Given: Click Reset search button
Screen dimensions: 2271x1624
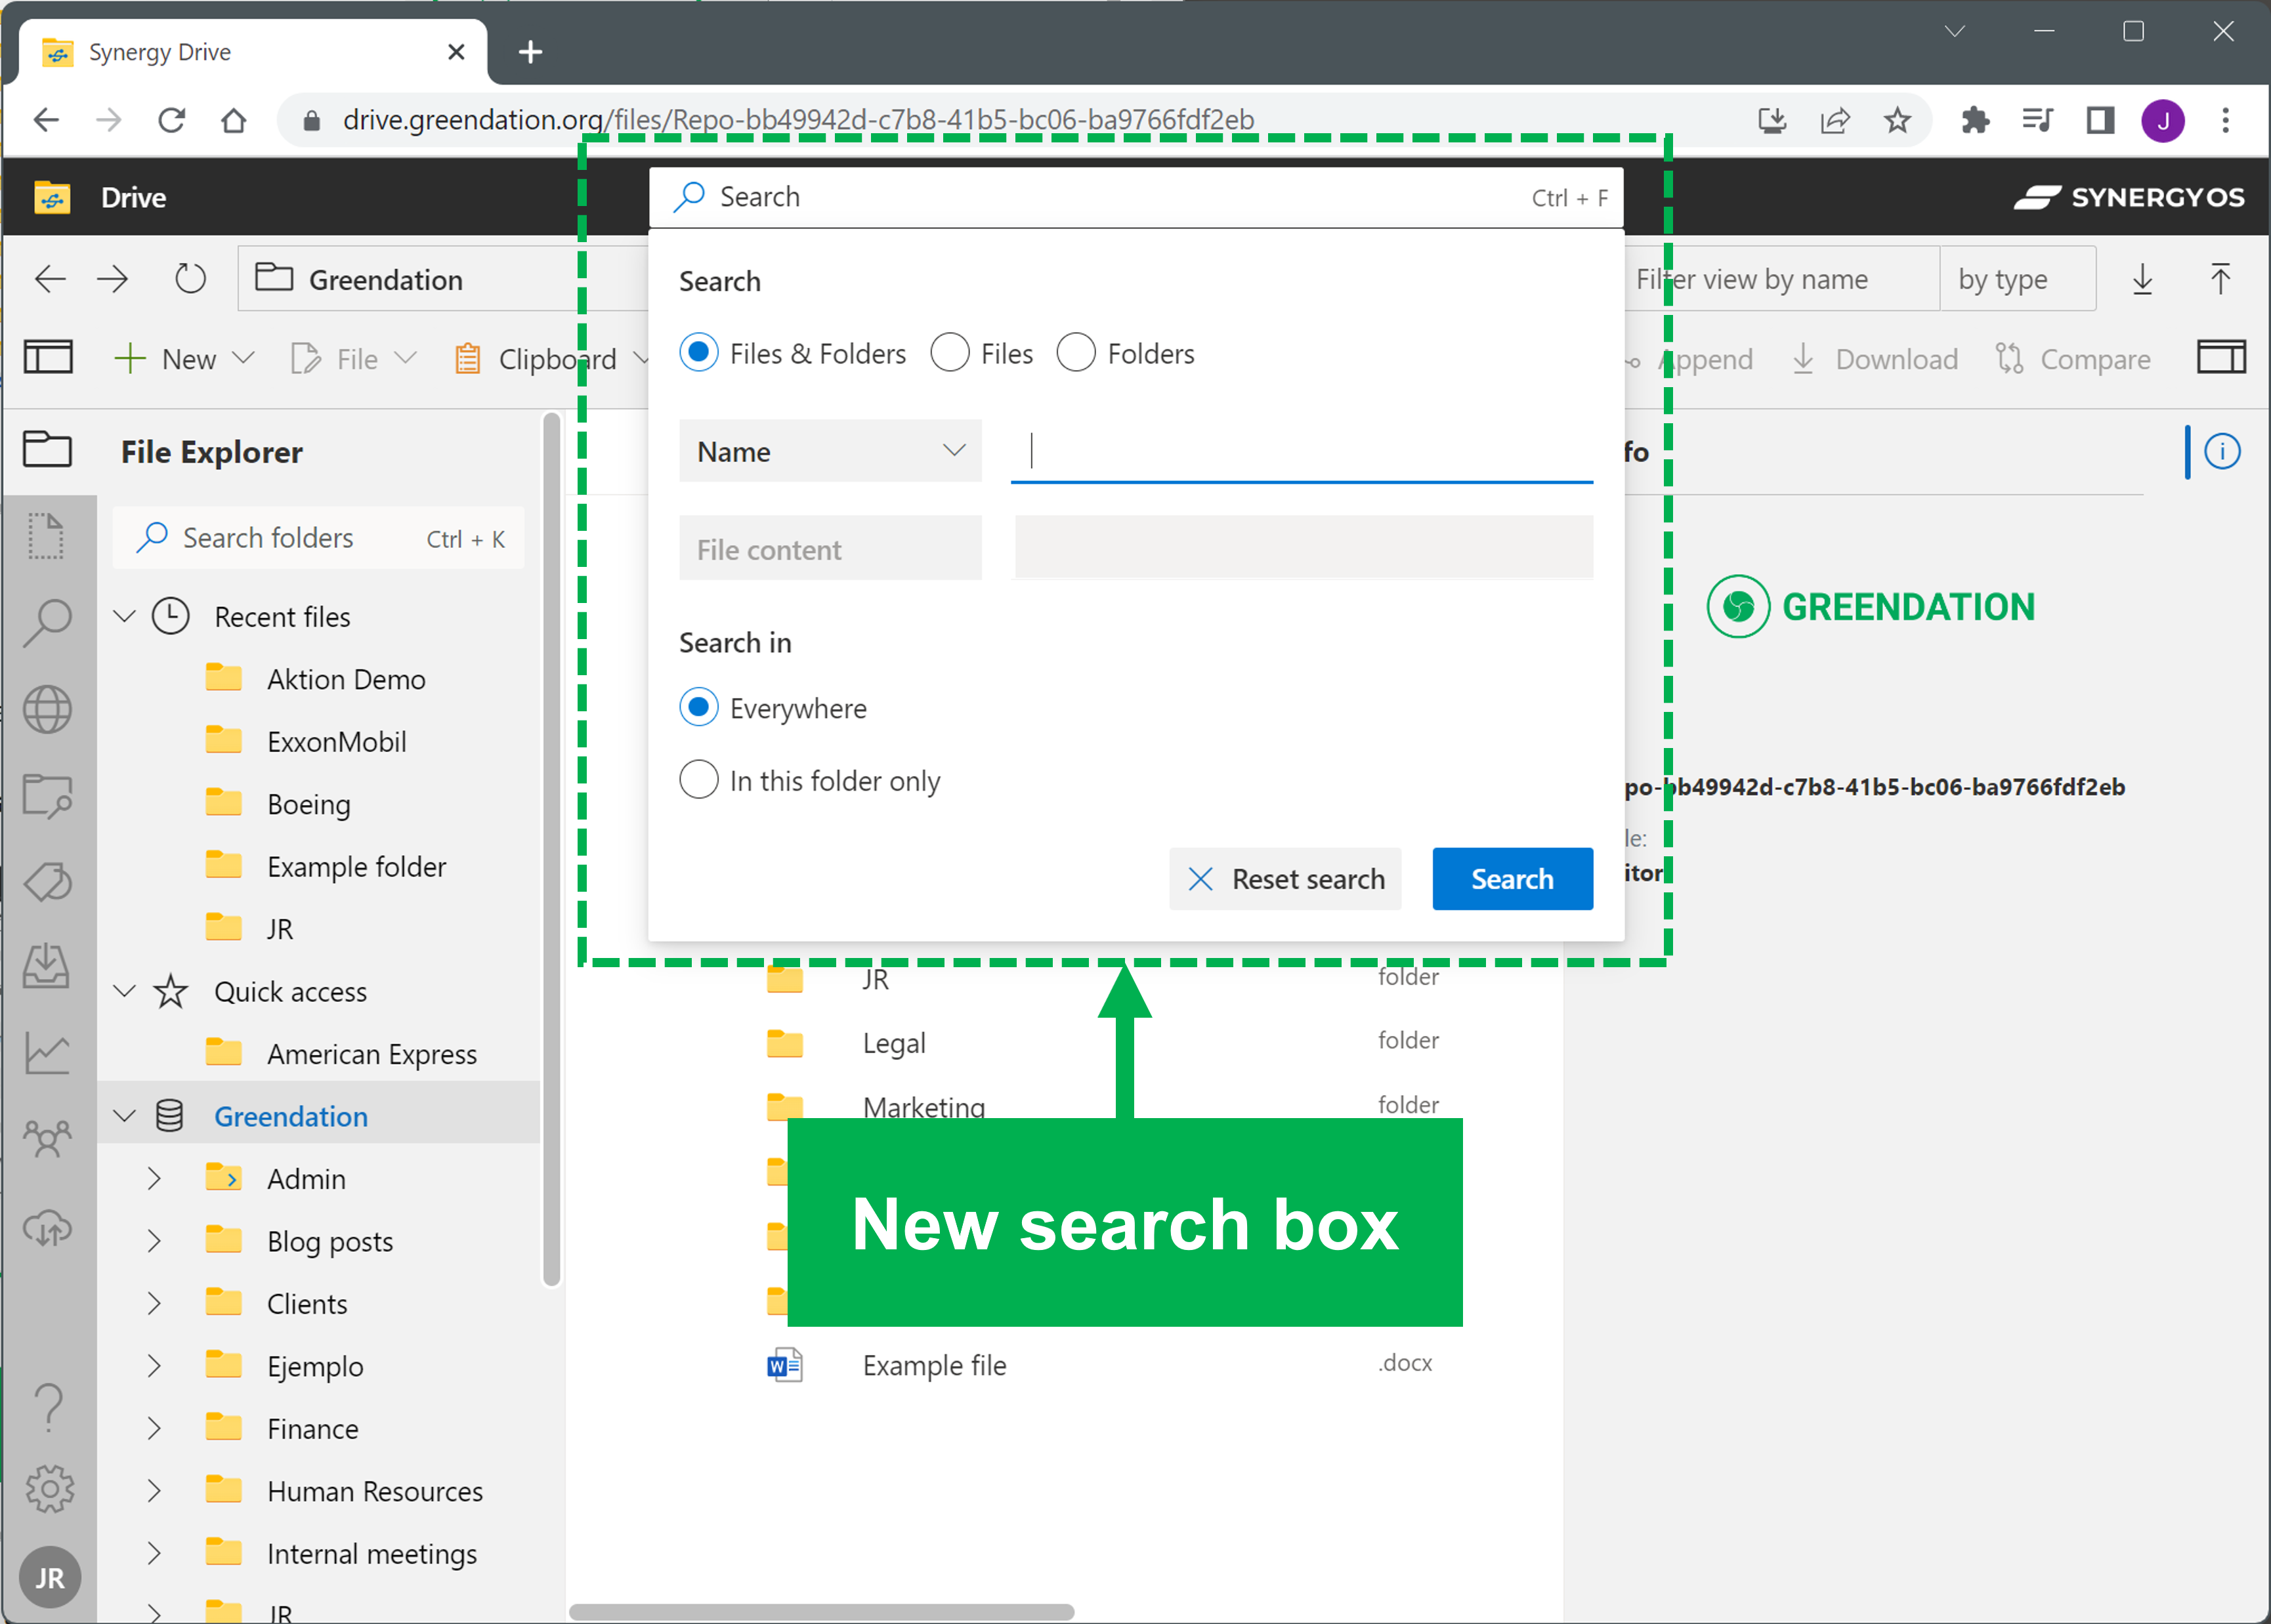Looking at the screenshot, I should (x=1285, y=879).
